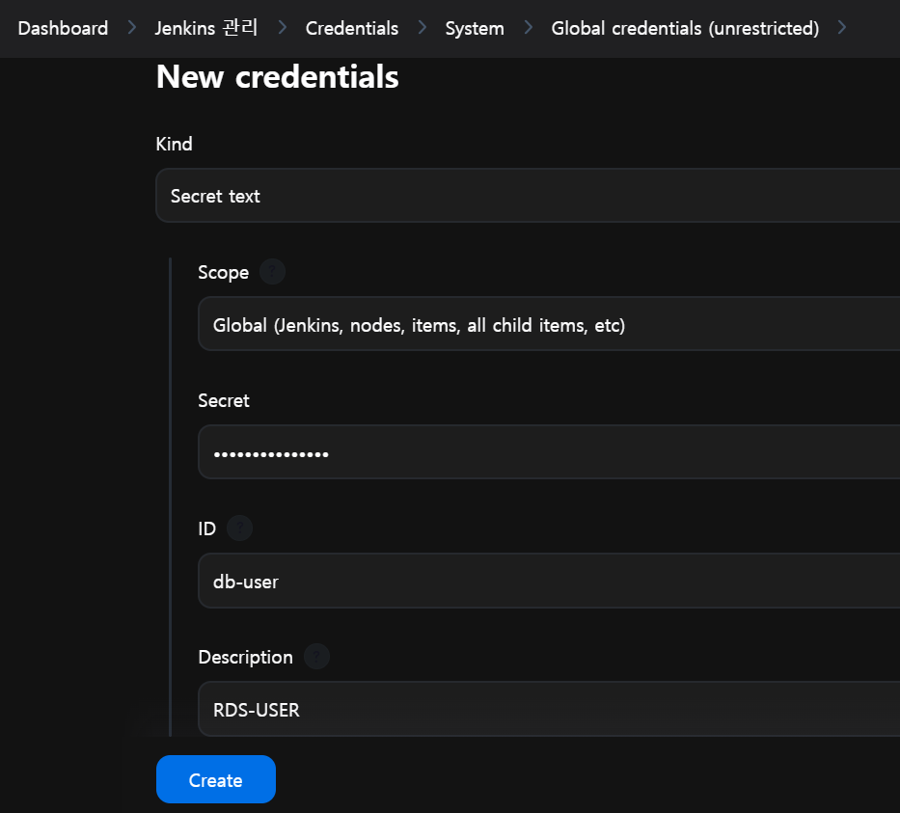Open help for the Scope field

pyautogui.click(x=272, y=271)
